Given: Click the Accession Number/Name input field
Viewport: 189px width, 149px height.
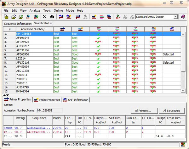Looking at the screenshot, I should 50,111.
